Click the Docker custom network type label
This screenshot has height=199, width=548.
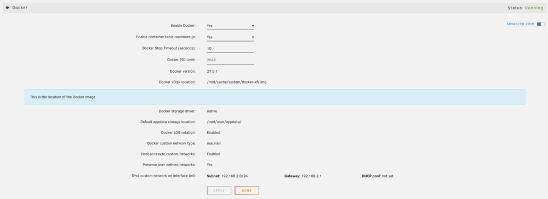pos(172,143)
